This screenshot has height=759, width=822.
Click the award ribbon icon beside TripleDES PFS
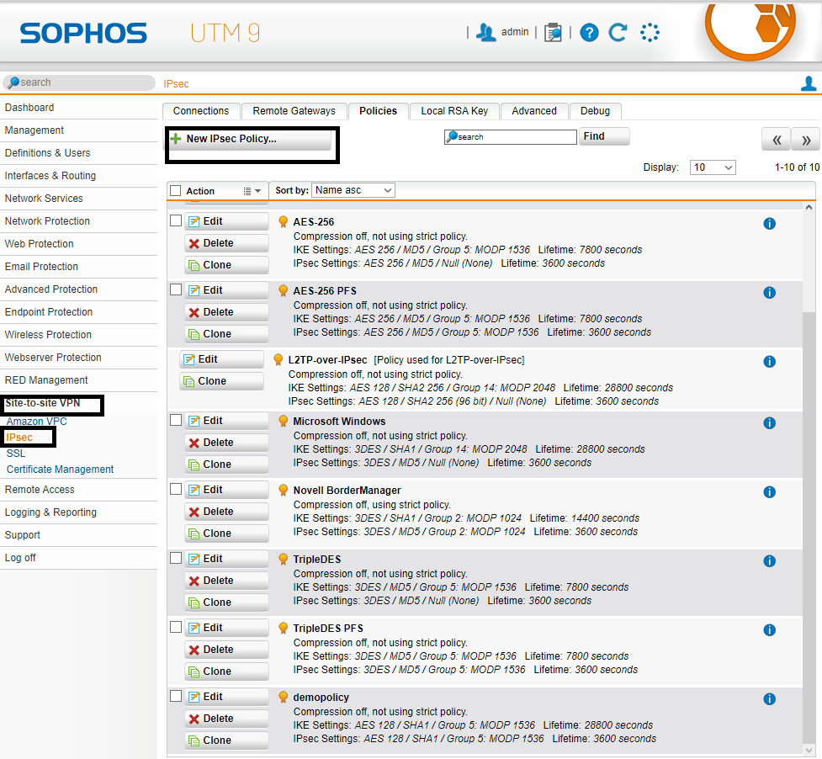283,629
